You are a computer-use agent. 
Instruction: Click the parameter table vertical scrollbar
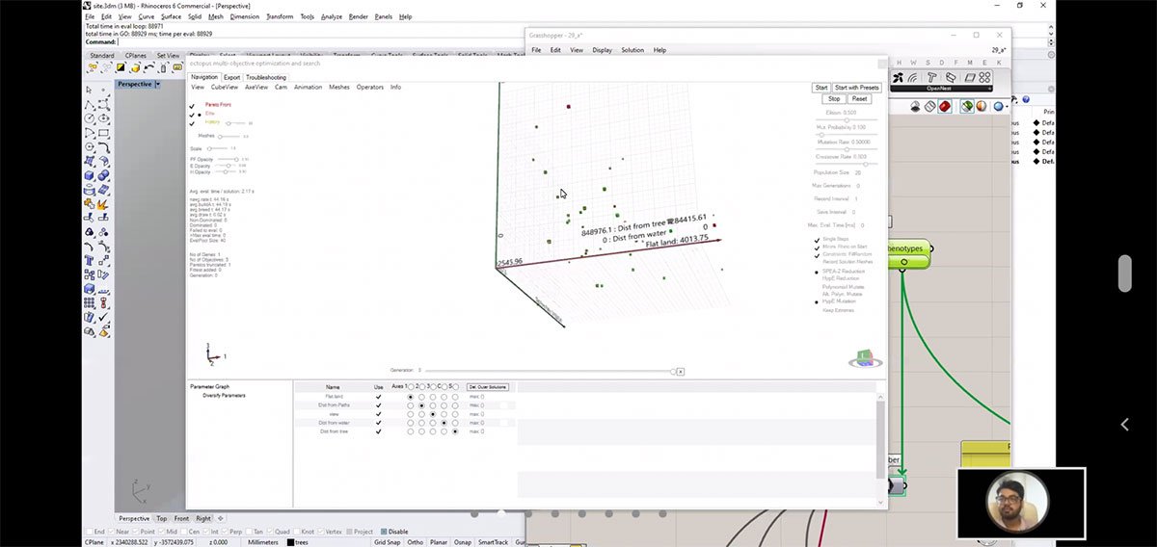coord(881,438)
